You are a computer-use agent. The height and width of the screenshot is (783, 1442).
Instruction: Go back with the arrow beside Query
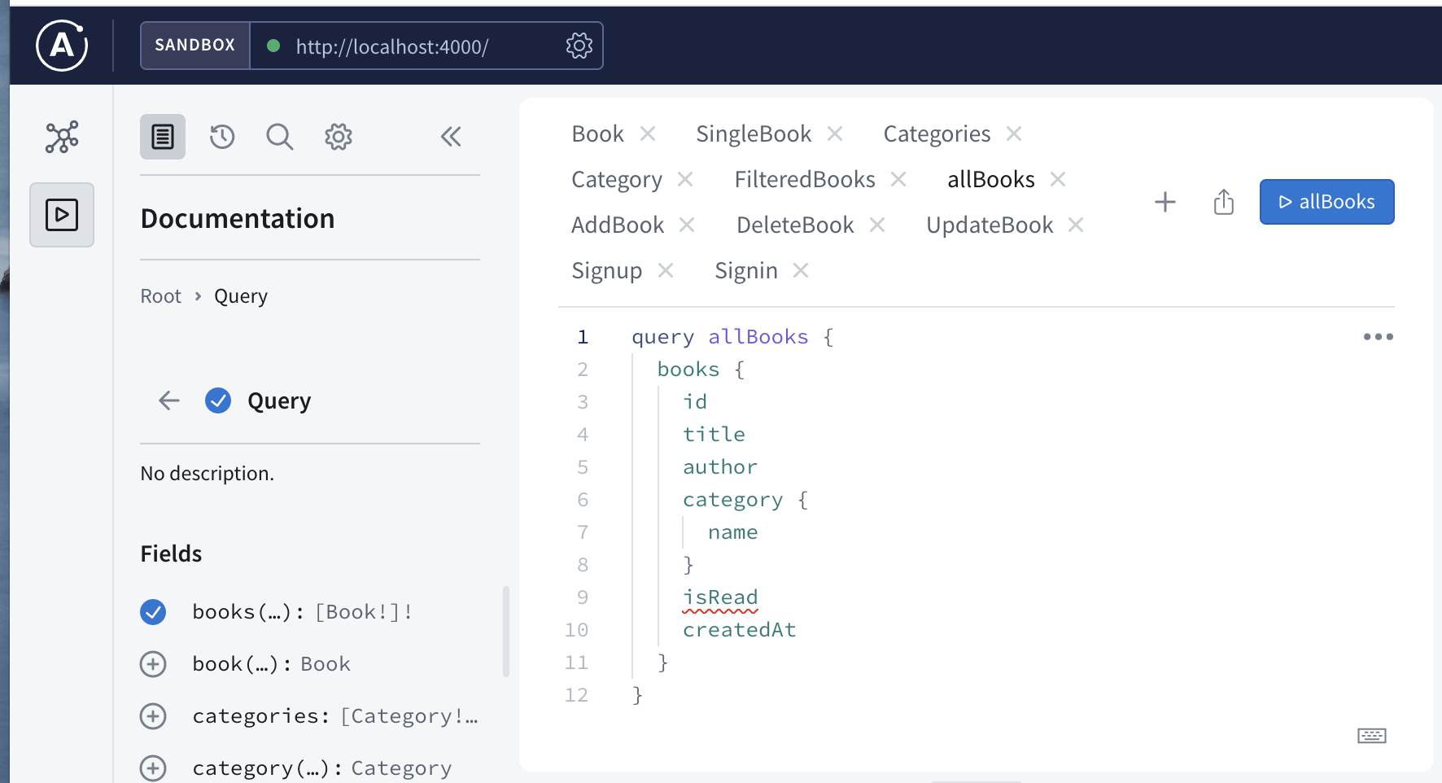[169, 400]
